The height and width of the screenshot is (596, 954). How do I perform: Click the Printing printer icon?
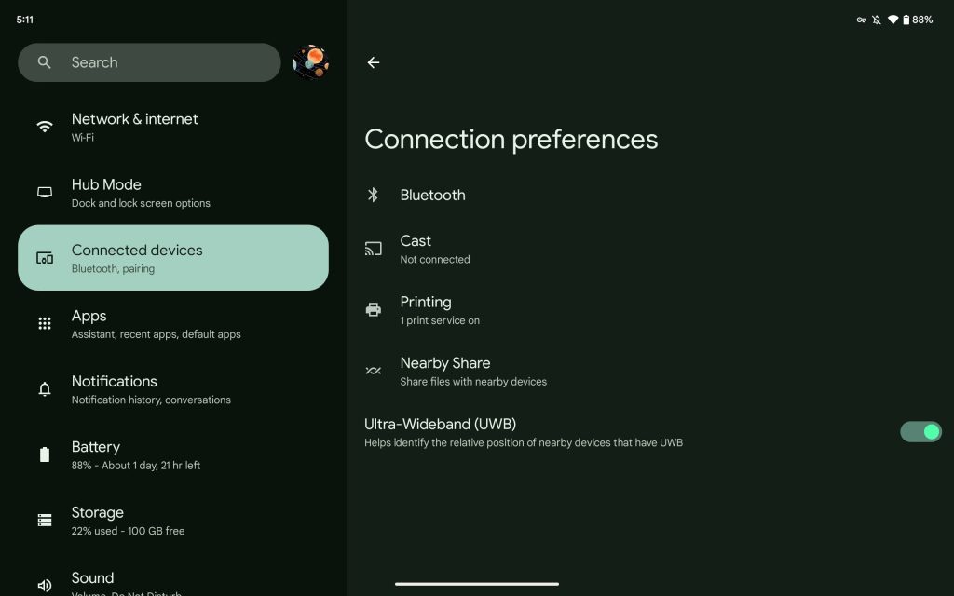click(374, 310)
